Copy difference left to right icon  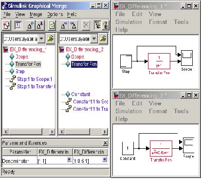tap(64, 25)
